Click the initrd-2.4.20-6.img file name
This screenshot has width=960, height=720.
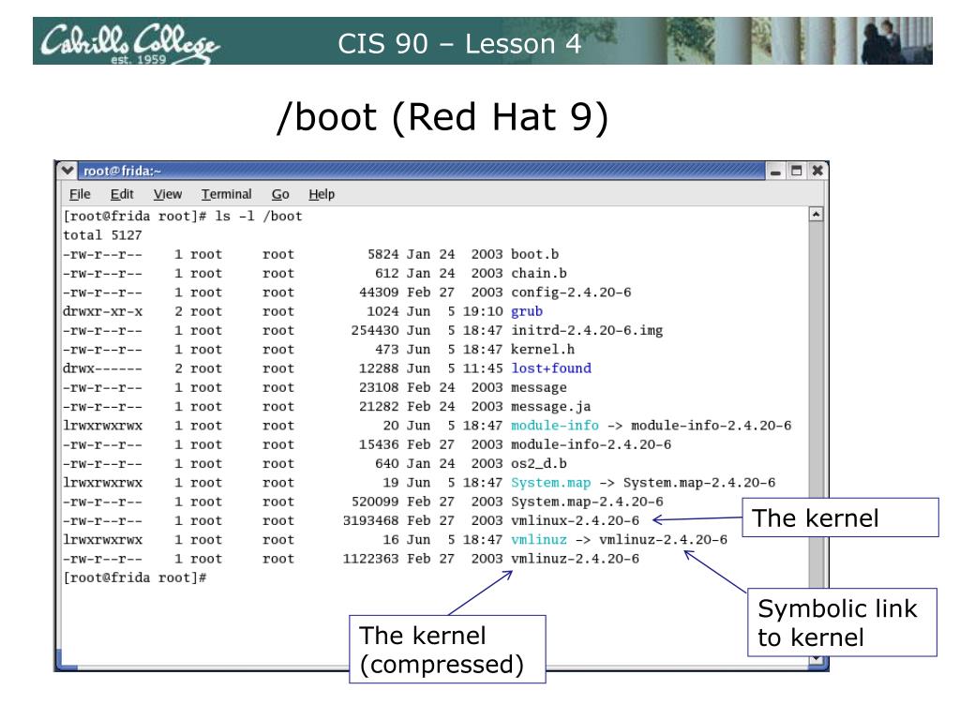coord(587,330)
